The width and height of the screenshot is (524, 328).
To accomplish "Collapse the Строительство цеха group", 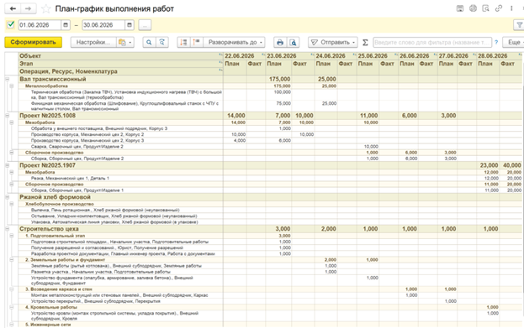I will click(8, 229).
